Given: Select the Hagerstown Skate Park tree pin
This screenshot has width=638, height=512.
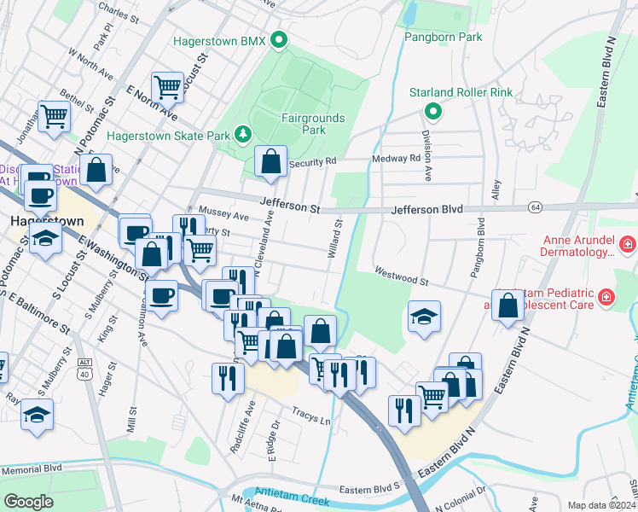Looking at the screenshot, I should coord(243,135).
